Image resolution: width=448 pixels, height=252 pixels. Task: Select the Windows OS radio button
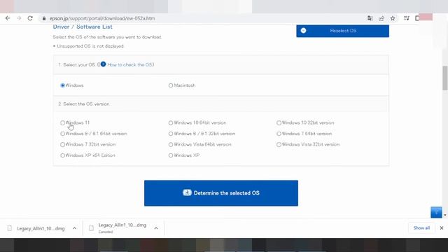62,85
